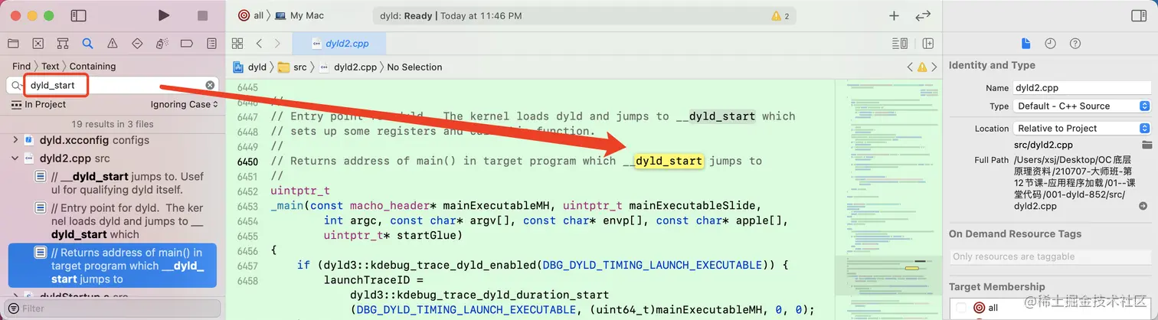Open the Report navigator
The width and height of the screenshot is (1158, 320).
[x=211, y=44]
